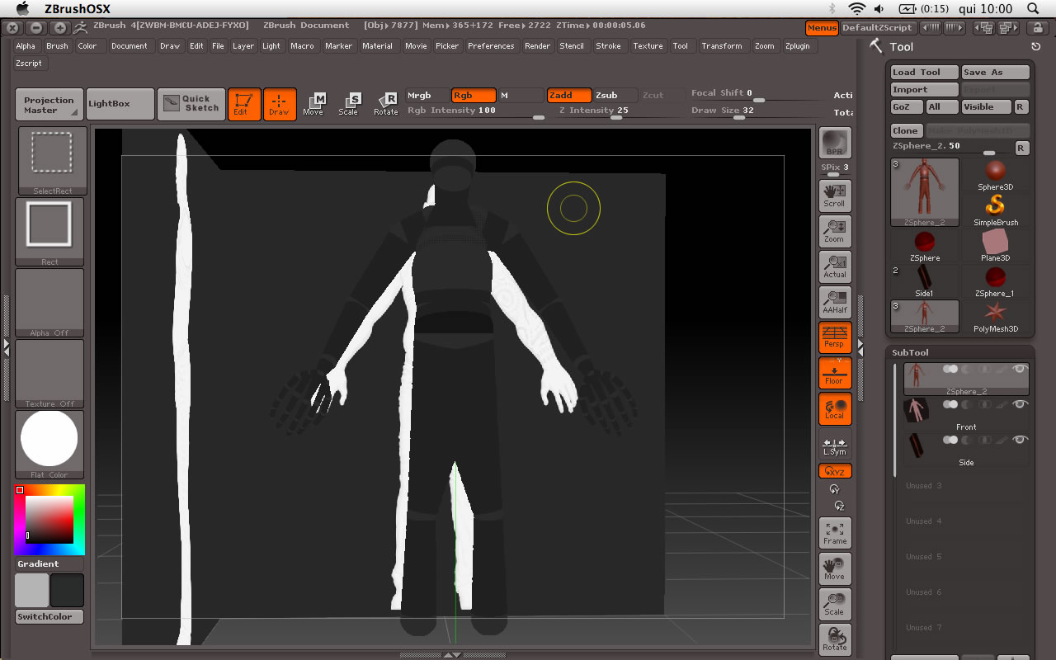Click the Load Tool button
This screenshot has width=1056, height=660.
[x=924, y=73]
